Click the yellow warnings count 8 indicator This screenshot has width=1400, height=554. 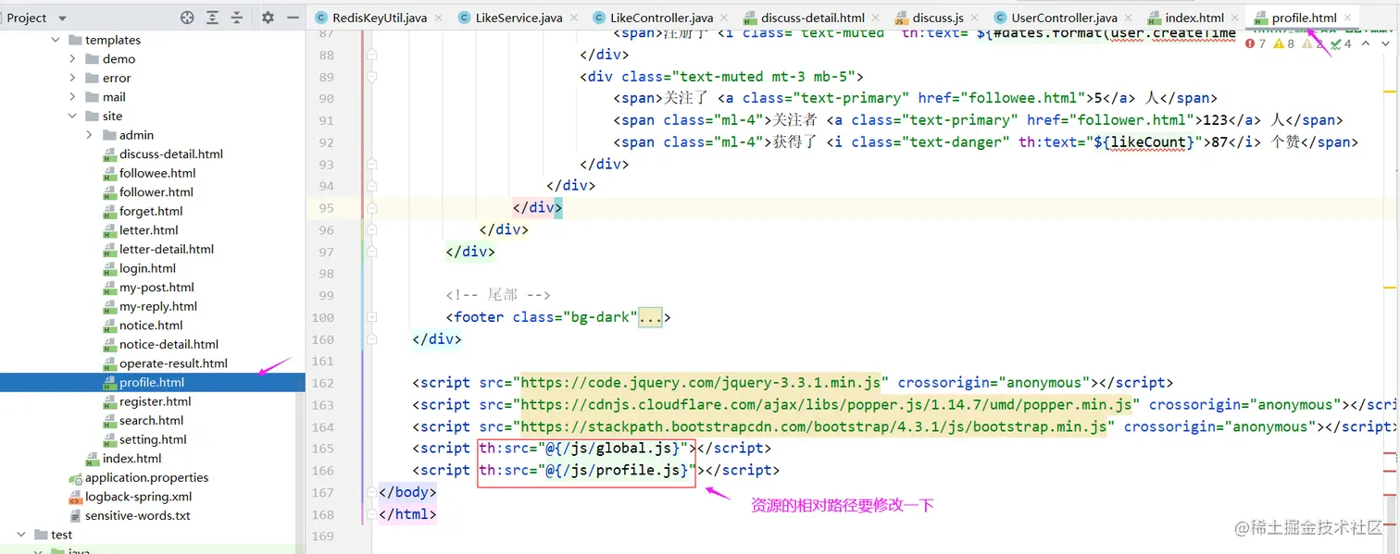(1284, 43)
